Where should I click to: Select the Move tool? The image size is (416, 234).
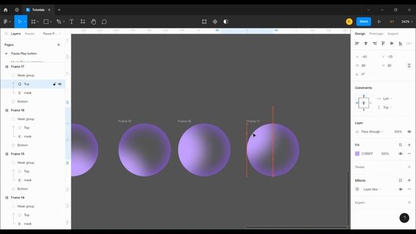click(19, 21)
